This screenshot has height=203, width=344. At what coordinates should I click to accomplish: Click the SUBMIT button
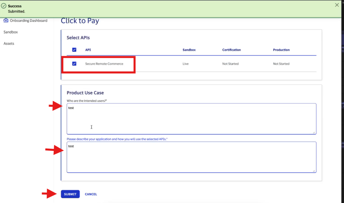tap(70, 194)
